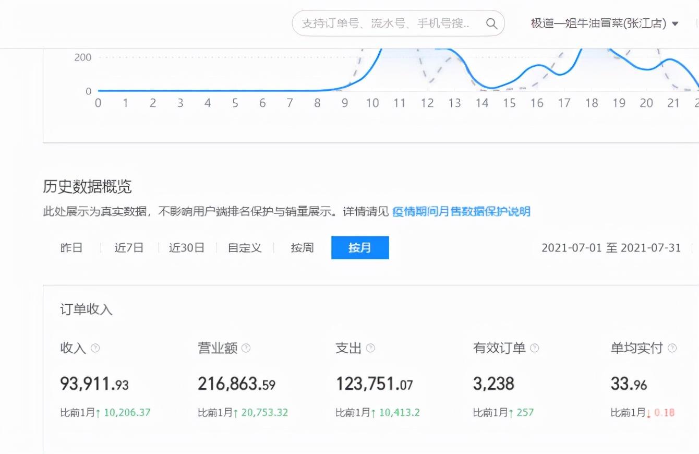
Task: Expand the store selector dropdown arrow
Action: [x=675, y=24]
